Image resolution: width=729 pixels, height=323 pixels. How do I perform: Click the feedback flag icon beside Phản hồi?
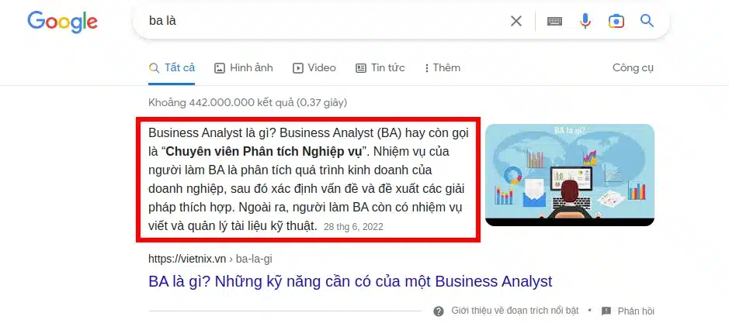click(606, 311)
